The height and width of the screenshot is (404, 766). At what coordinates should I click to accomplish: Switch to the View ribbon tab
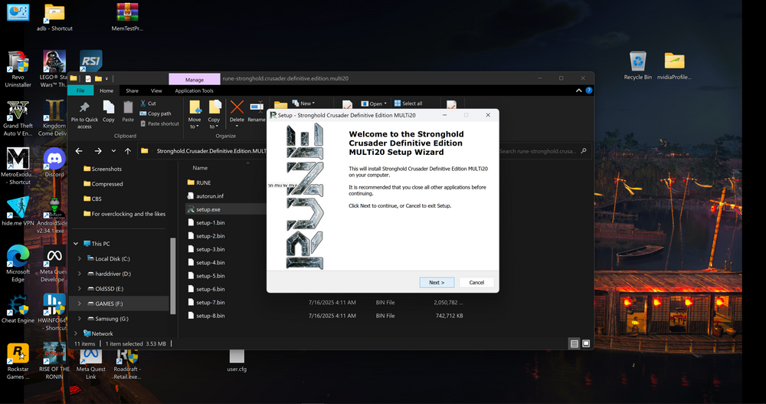coord(156,90)
